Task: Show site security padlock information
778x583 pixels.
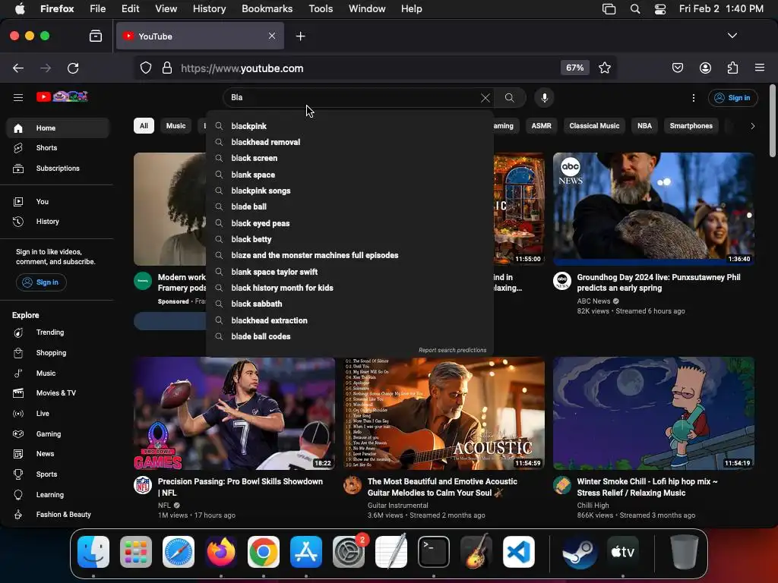Action: tap(167, 68)
